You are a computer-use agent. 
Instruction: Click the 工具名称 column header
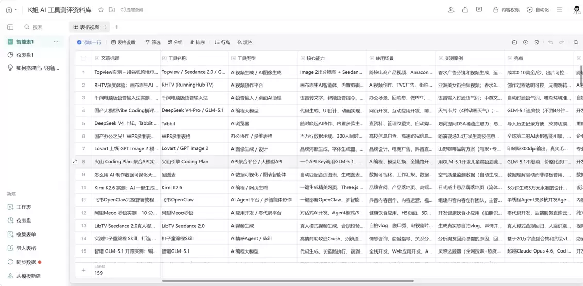point(194,58)
